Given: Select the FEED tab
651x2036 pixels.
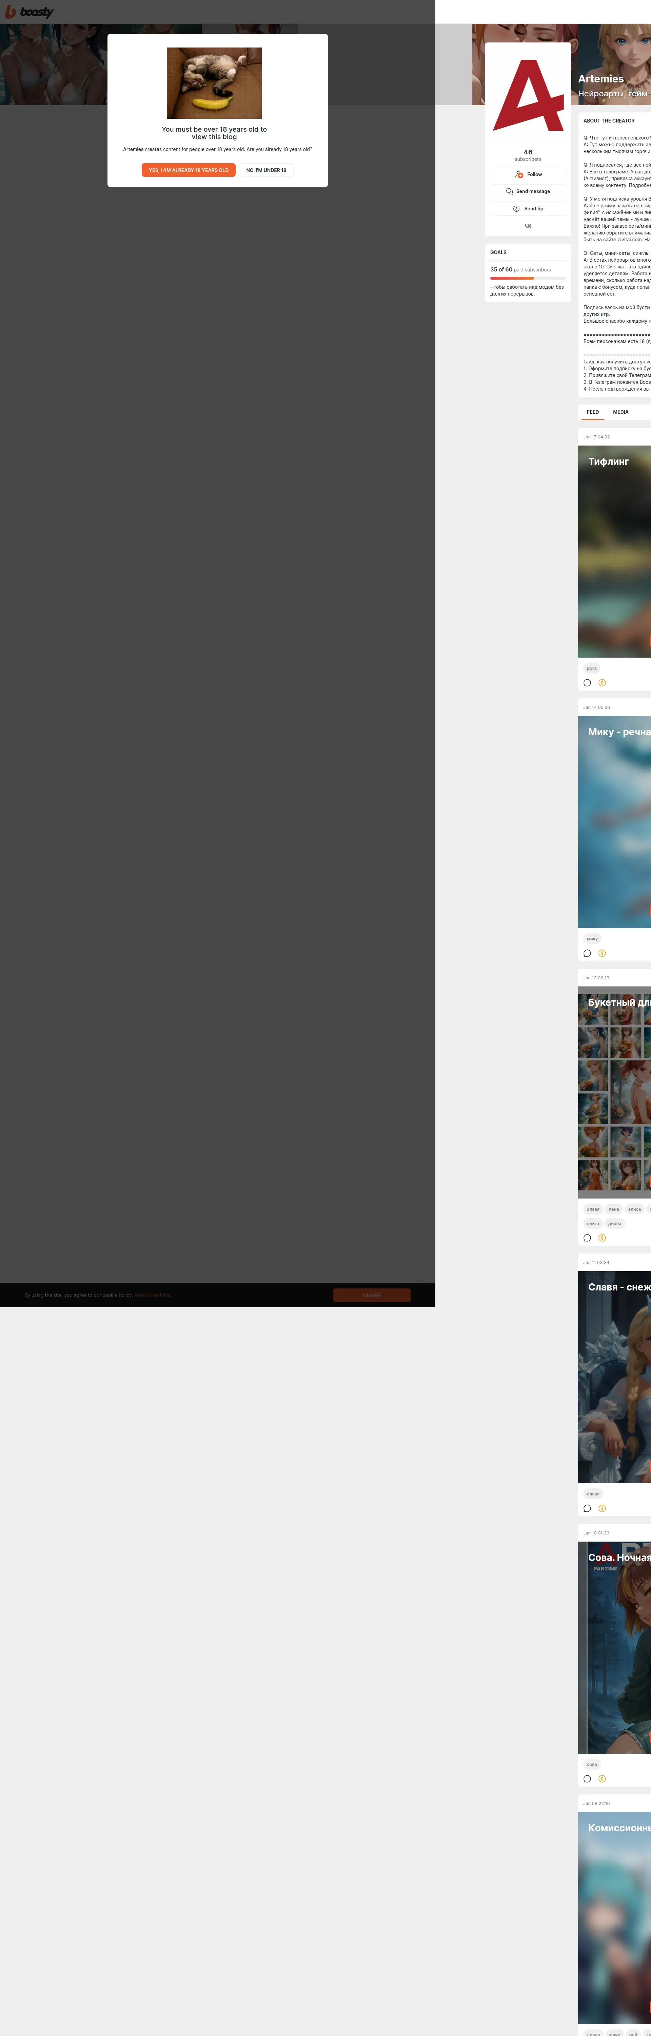Looking at the screenshot, I should 593,412.
